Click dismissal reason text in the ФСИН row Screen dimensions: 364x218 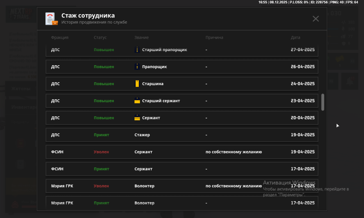(234, 152)
